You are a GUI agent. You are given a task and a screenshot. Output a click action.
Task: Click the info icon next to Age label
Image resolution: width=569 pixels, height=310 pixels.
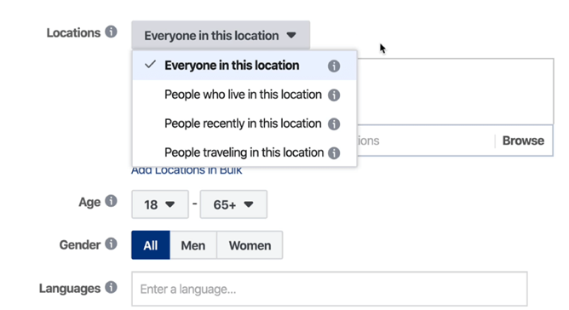(111, 201)
